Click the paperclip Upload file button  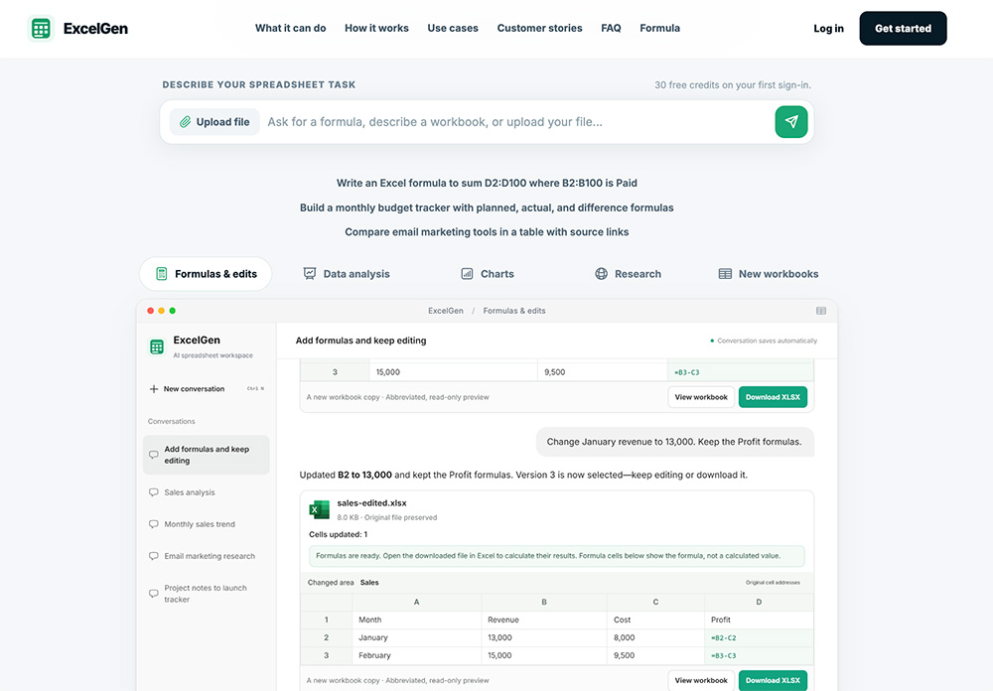[x=214, y=121]
